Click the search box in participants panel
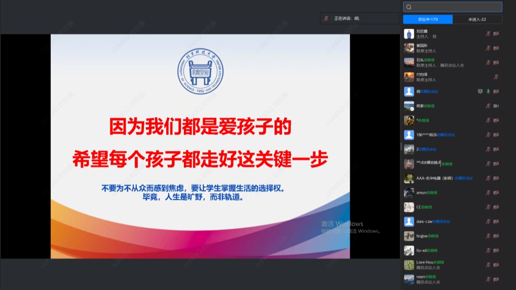Image resolution: width=516 pixels, height=290 pixels. (452, 7)
